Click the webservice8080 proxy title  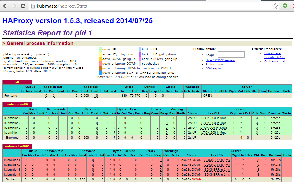[x=17, y=146]
